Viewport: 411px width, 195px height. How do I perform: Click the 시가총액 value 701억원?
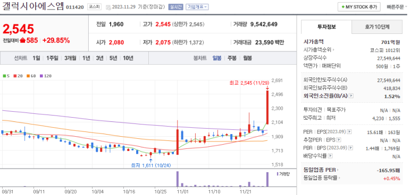tap(391, 42)
